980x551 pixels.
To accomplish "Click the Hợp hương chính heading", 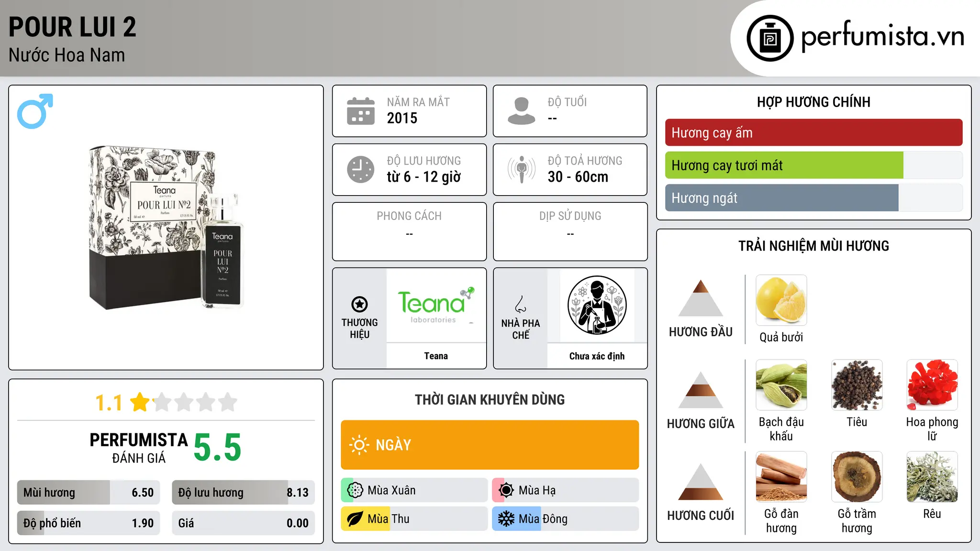I will click(813, 102).
